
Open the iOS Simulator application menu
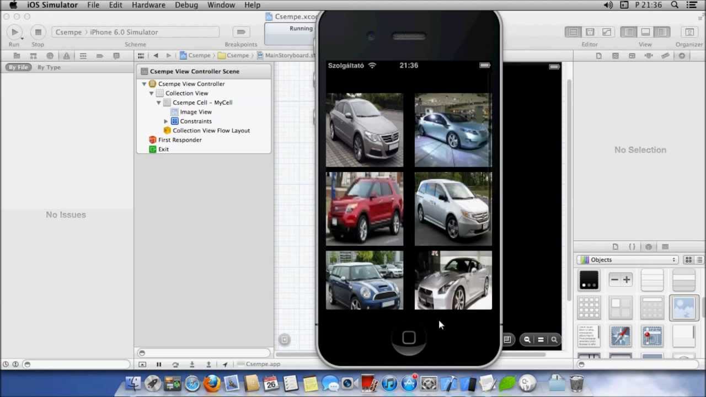coord(52,5)
